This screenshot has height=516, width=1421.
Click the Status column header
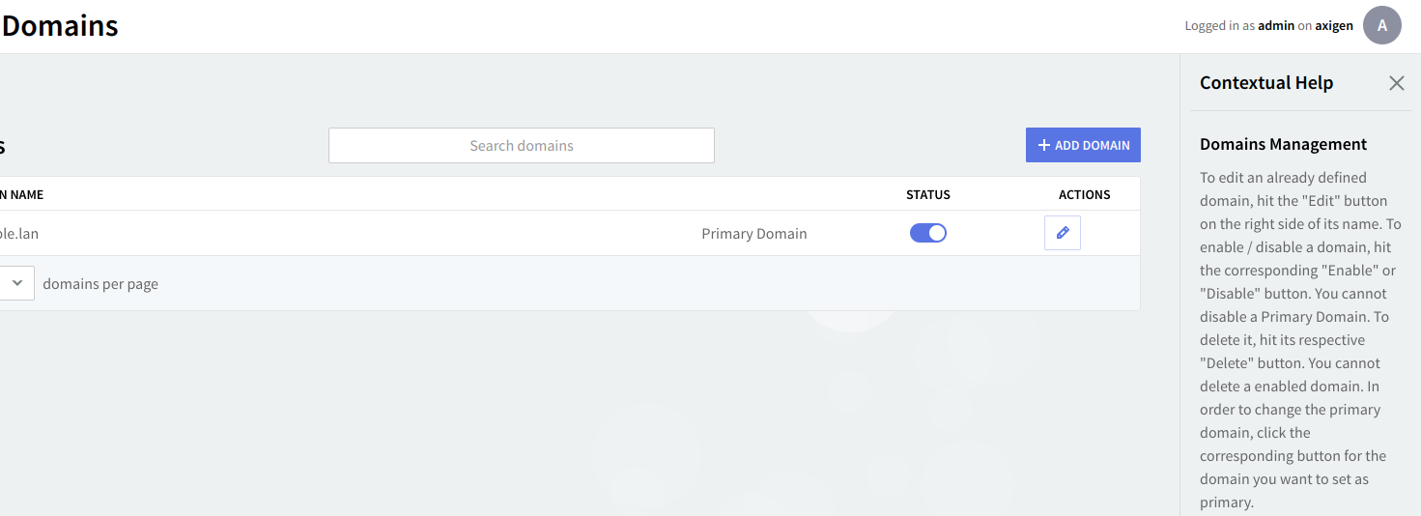pyautogui.click(x=928, y=194)
